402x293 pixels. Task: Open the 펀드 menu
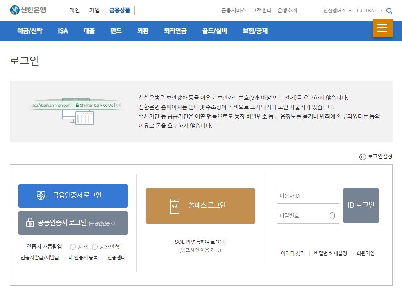pos(116,31)
